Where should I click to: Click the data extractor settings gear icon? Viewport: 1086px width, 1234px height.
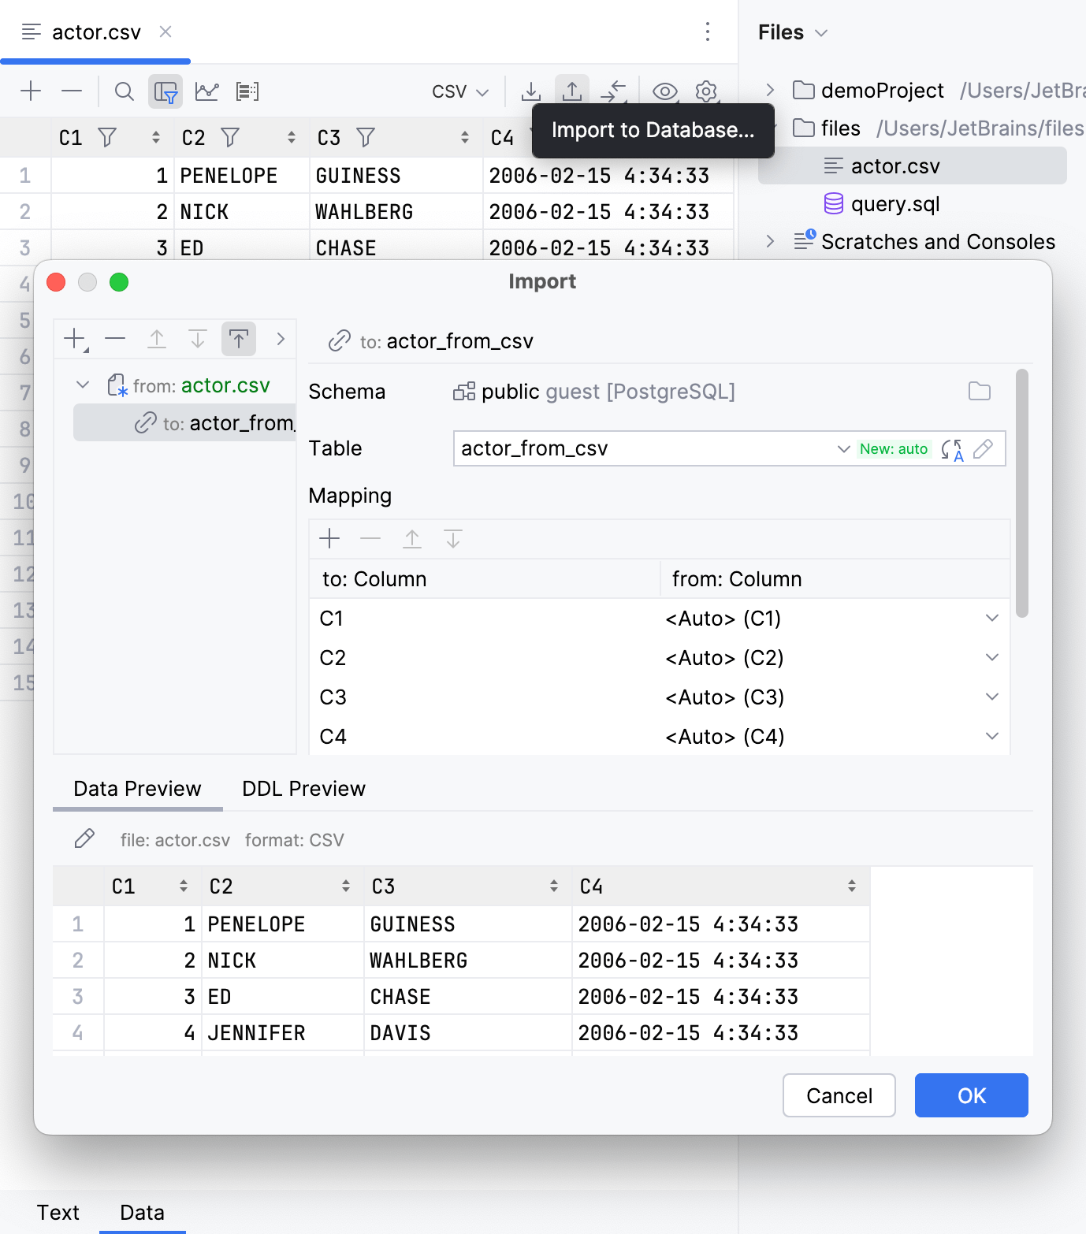pyautogui.click(x=706, y=91)
